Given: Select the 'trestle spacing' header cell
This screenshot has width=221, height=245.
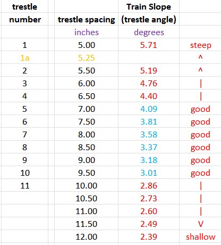Looking at the screenshot, I should coord(87,19).
